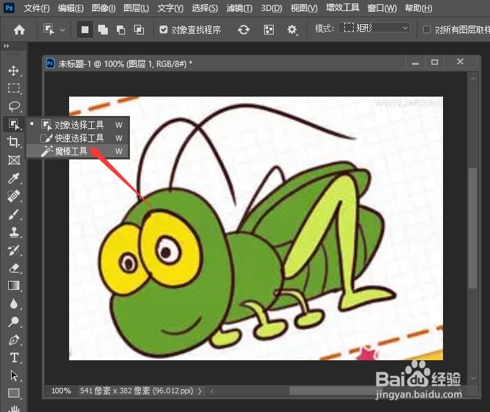This screenshot has height=412, width=490.
Task: Toggle the 对所有图层取样 checkbox
Action: (x=426, y=30)
